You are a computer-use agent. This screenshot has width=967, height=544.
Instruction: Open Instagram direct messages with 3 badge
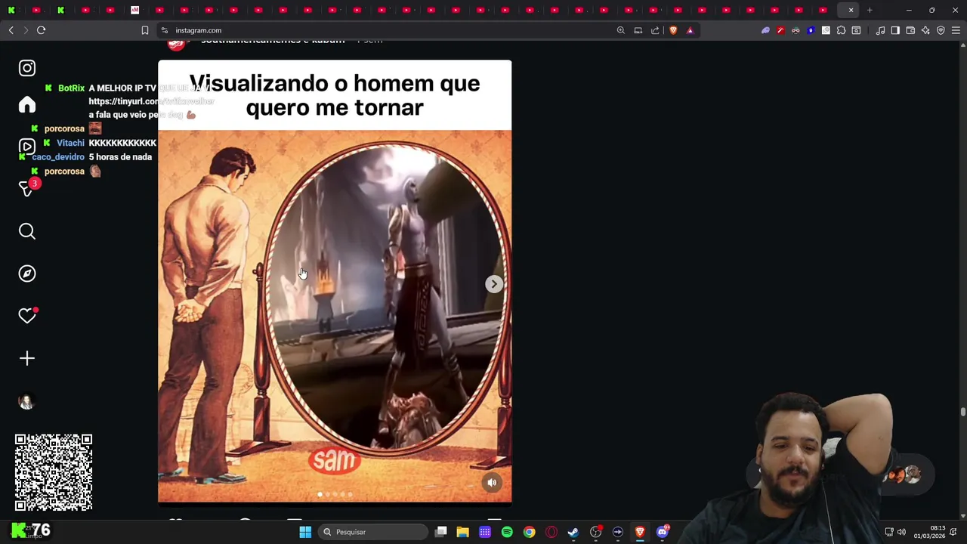coord(27,189)
